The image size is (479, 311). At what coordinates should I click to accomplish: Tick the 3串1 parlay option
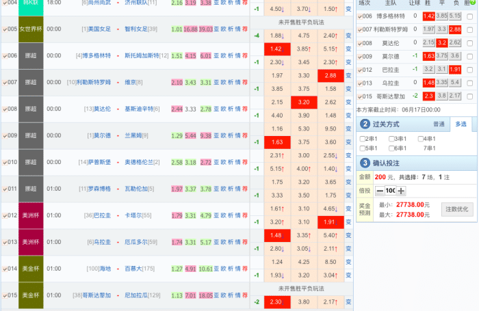click(x=391, y=139)
